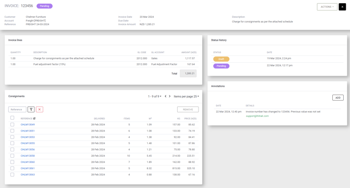Close the invoice with the black X button

pos(342,7)
